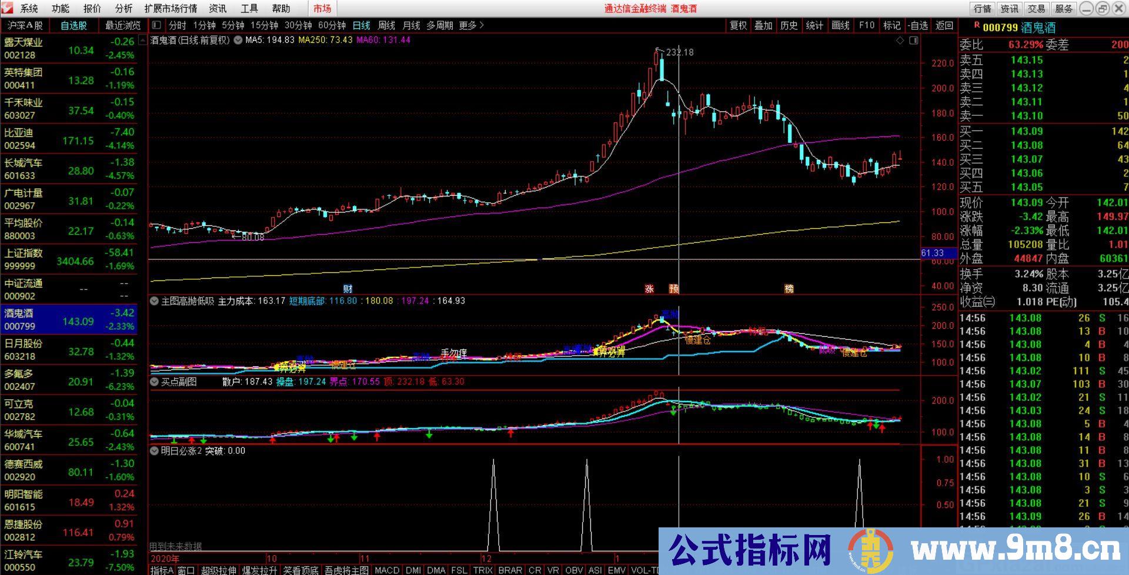Select 比亚迪 002594 in stock list
1129x575 pixels.
pos(69,139)
